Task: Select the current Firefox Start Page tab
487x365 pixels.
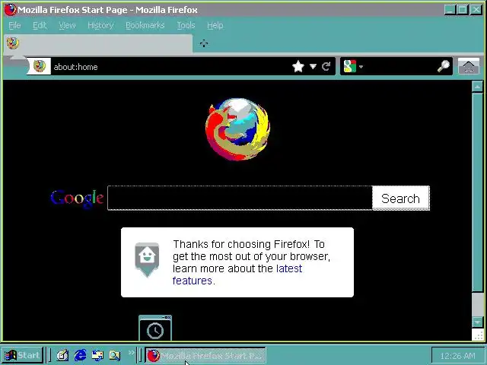Action: coord(98,44)
